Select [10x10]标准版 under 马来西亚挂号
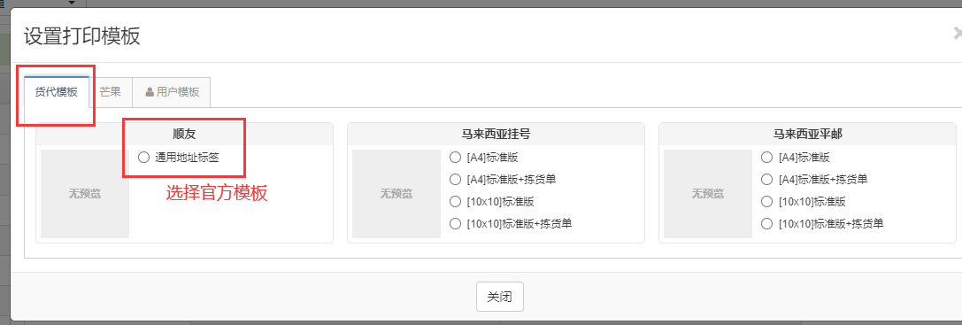 click(x=455, y=202)
